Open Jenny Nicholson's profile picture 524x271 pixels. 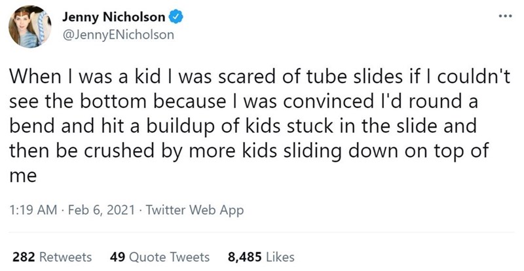point(29,29)
